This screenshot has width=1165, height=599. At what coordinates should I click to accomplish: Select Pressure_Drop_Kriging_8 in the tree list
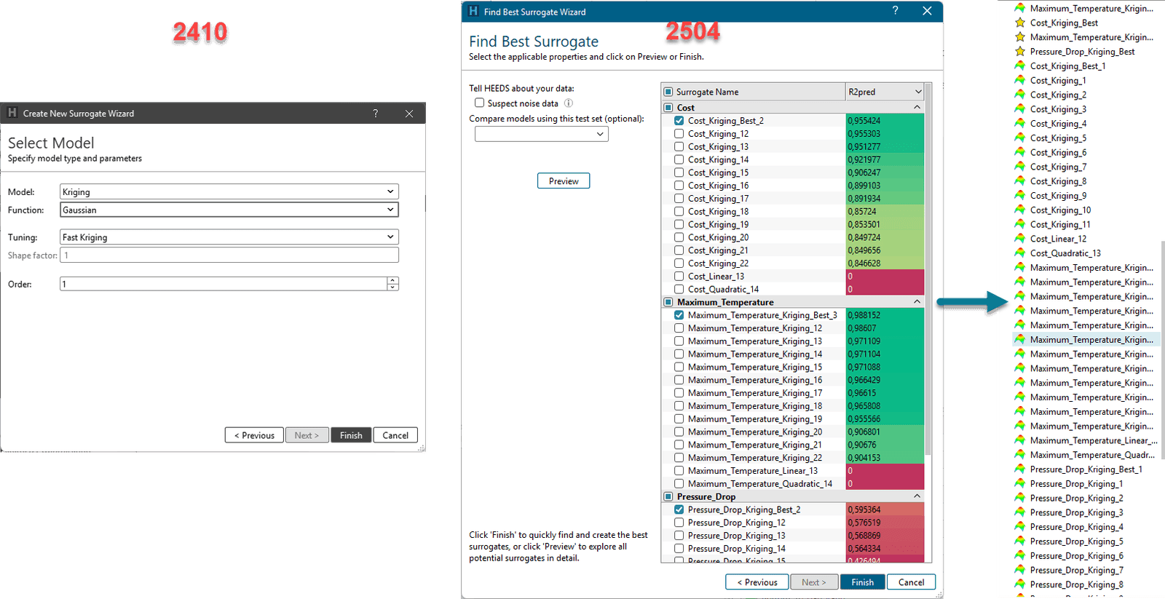click(1076, 584)
